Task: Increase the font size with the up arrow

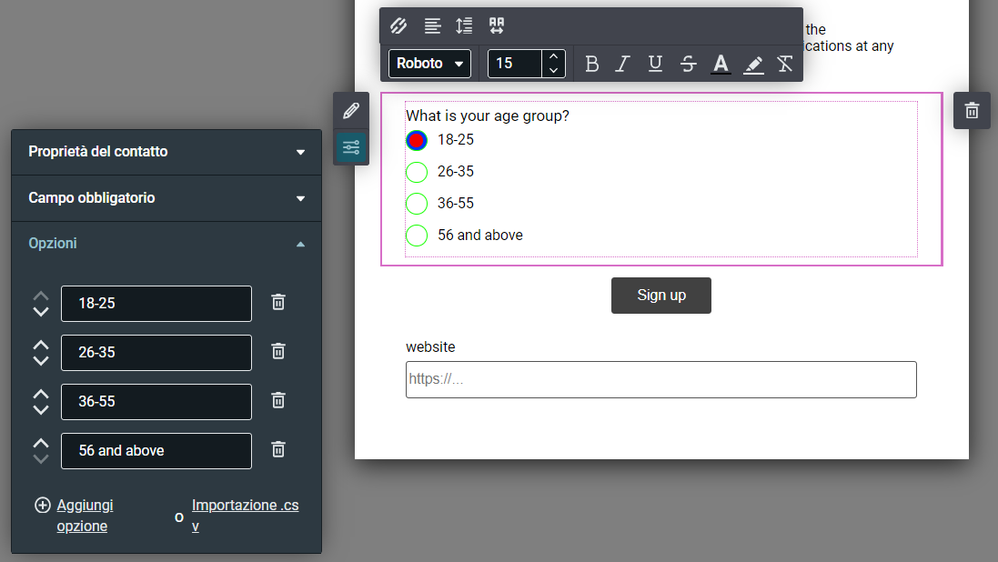Action: point(554,56)
